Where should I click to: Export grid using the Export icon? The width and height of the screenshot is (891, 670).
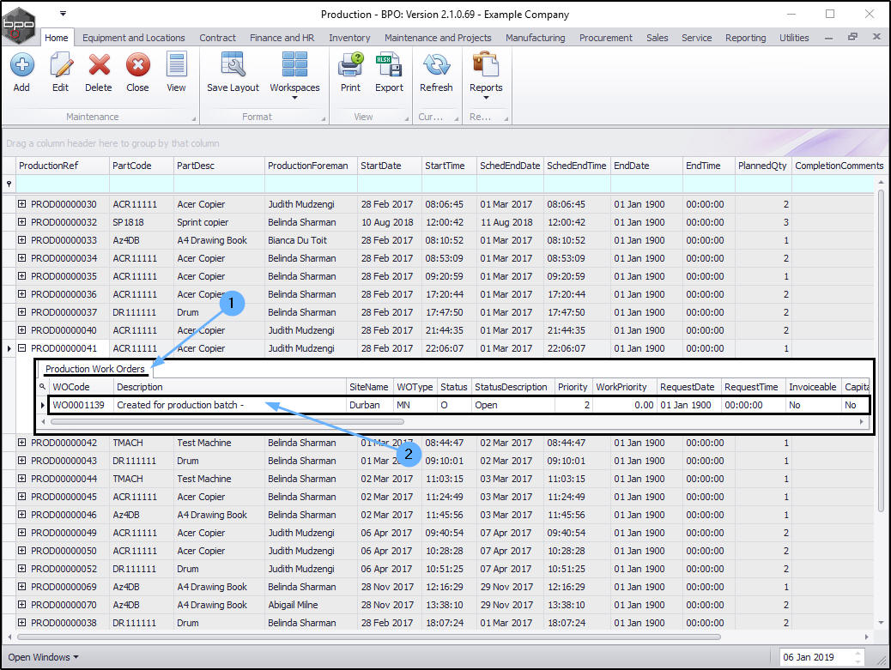[x=389, y=72]
